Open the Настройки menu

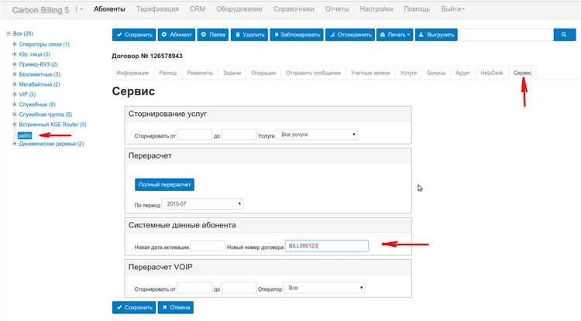[376, 9]
